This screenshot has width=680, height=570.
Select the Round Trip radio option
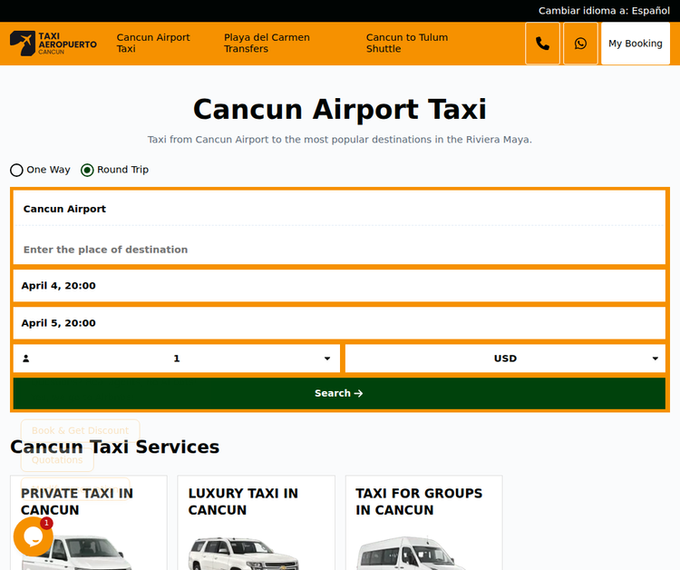click(87, 170)
